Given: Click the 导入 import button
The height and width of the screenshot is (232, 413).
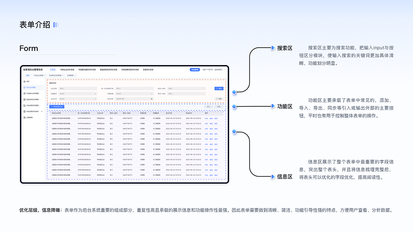Looking at the screenshot, I should (x=208, y=106).
